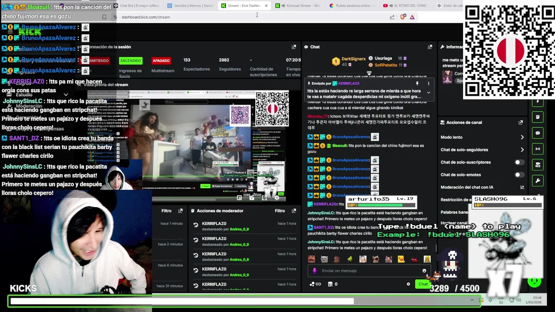
Task: Collapse the chat leaderboard handle
Action: pyautogui.click(x=369, y=73)
